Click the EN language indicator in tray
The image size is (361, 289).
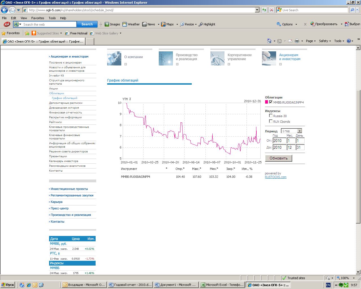coord(328,285)
